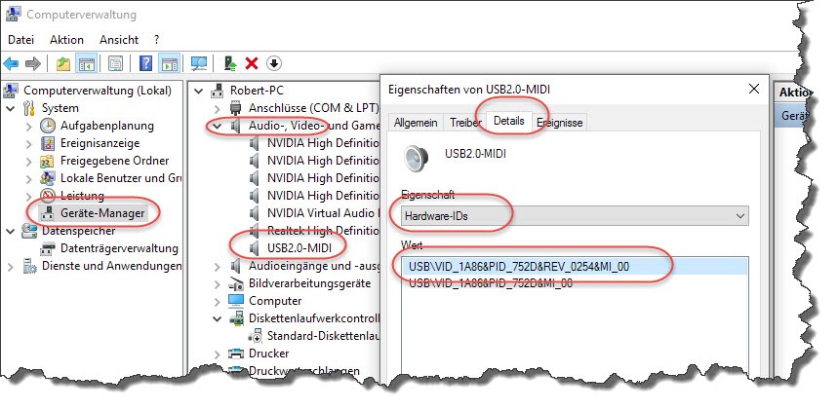Viewport: 838px width, 409px height.
Task: Open the Ansicht menu
Action: tap(119, 40)
